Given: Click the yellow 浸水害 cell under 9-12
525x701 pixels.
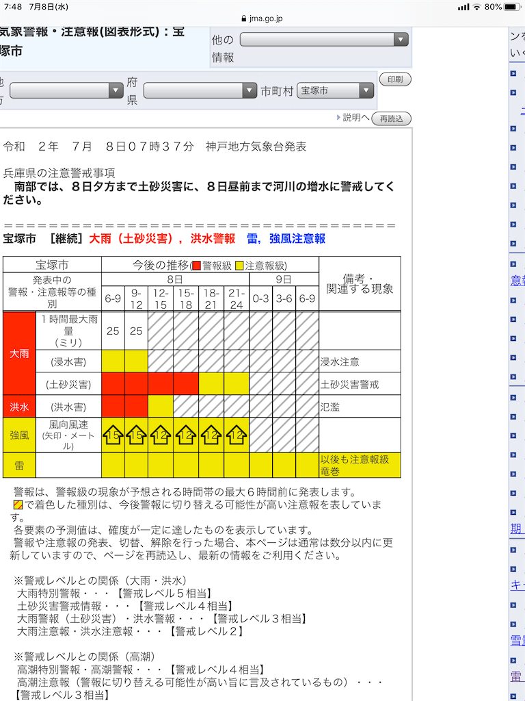Looking at the screenshot, I should (x=136, y=361).
